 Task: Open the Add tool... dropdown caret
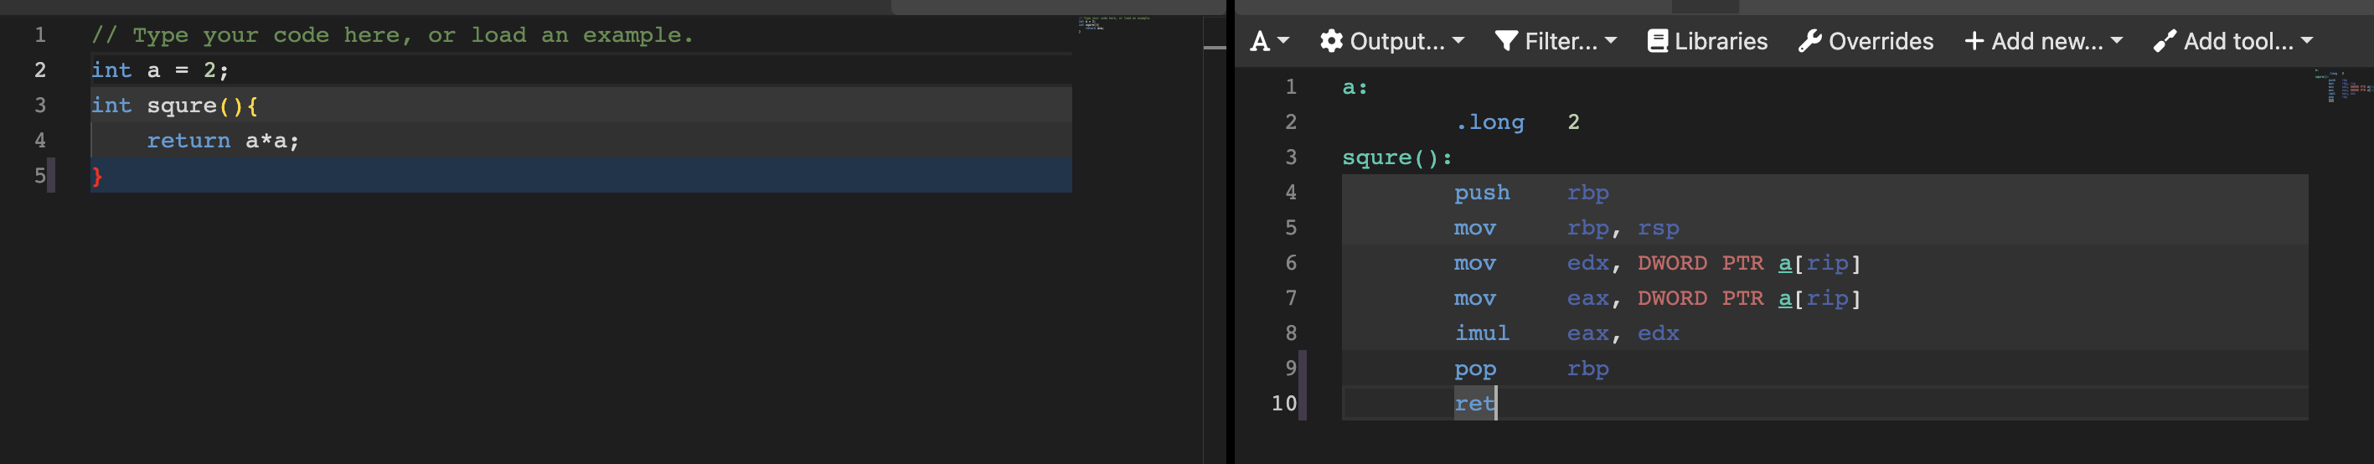[x=2307, y=41]
